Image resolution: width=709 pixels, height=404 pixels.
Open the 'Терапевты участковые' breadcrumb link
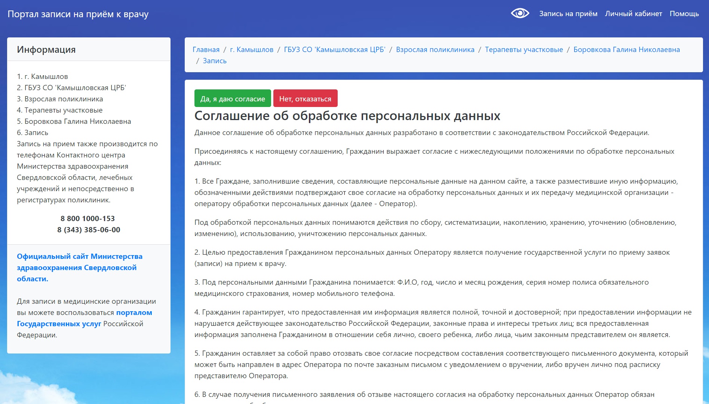pos(524,50)
